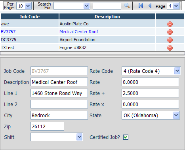Uncheck the Certified Job checkbox
Screen dimensions: 185x150
(126, 137)
